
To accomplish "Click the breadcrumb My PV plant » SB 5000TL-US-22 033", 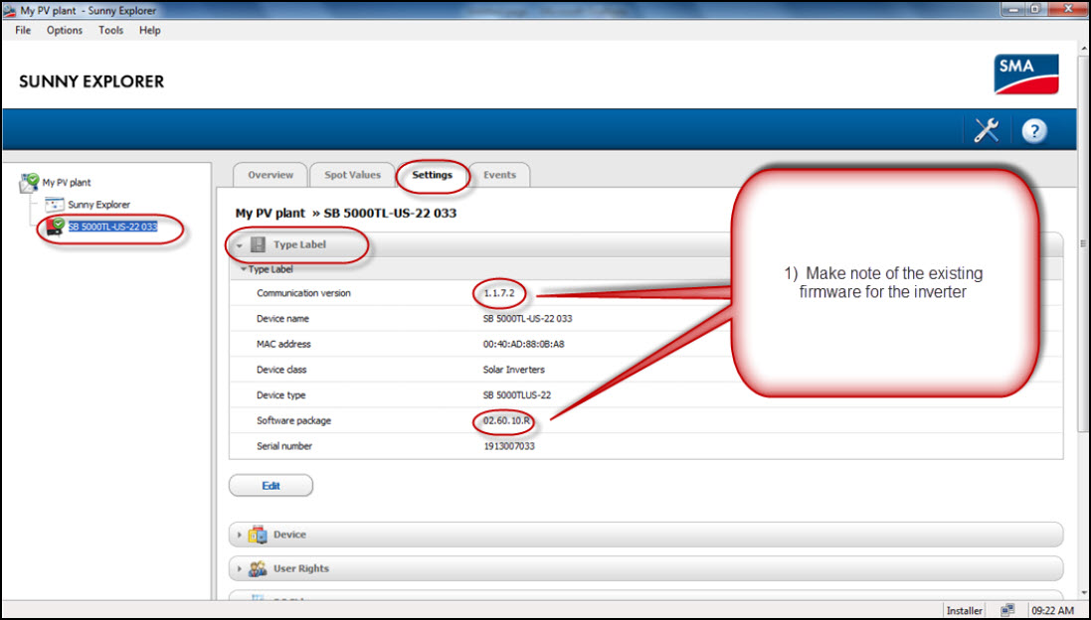I will (346, 214).
